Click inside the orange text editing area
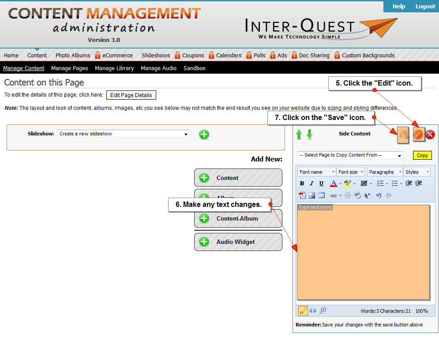The width and height of the screenshot is (439, 337). point(363,256)
